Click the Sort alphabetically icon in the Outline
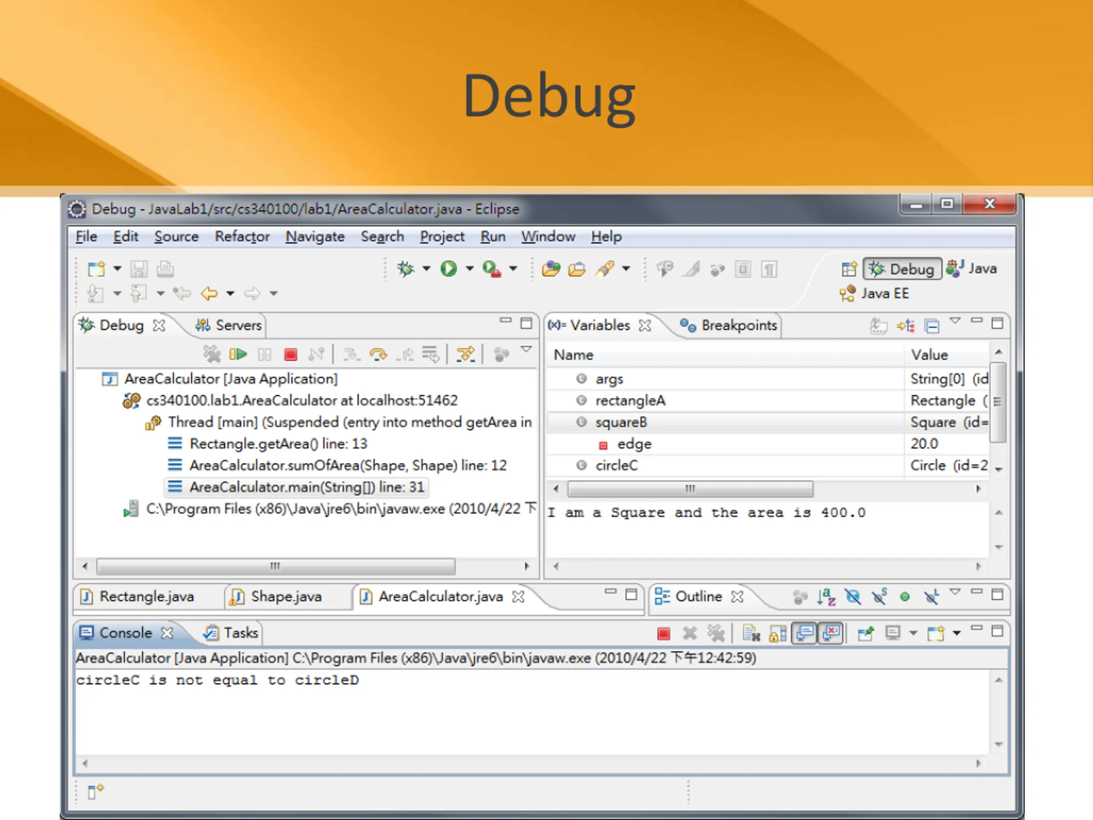The width and height of the screenshot is (1093, 820). 826,597
